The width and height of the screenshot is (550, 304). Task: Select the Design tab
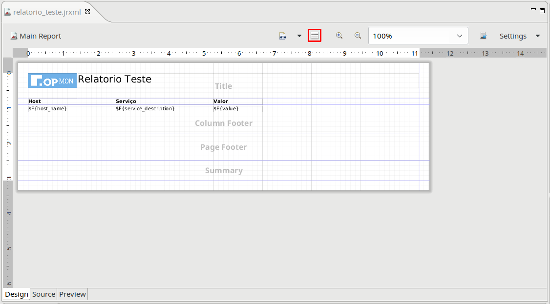pyautogui.click(x=17, y=294)
